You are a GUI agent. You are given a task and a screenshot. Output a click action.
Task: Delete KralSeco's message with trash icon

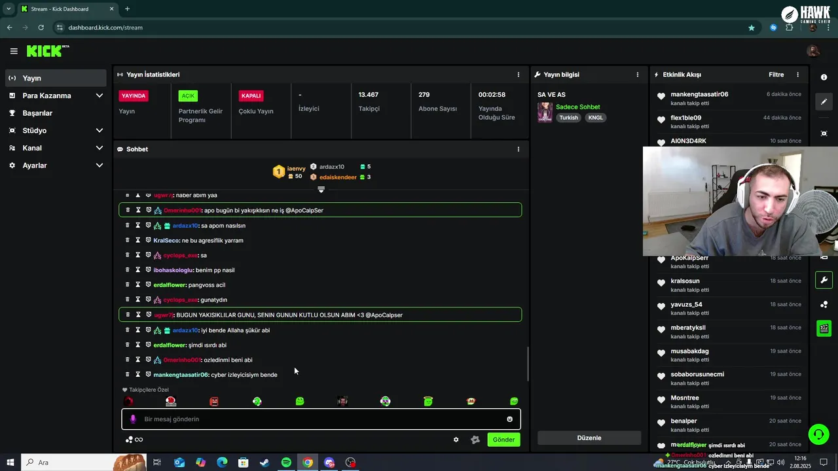tap(128, 240)
